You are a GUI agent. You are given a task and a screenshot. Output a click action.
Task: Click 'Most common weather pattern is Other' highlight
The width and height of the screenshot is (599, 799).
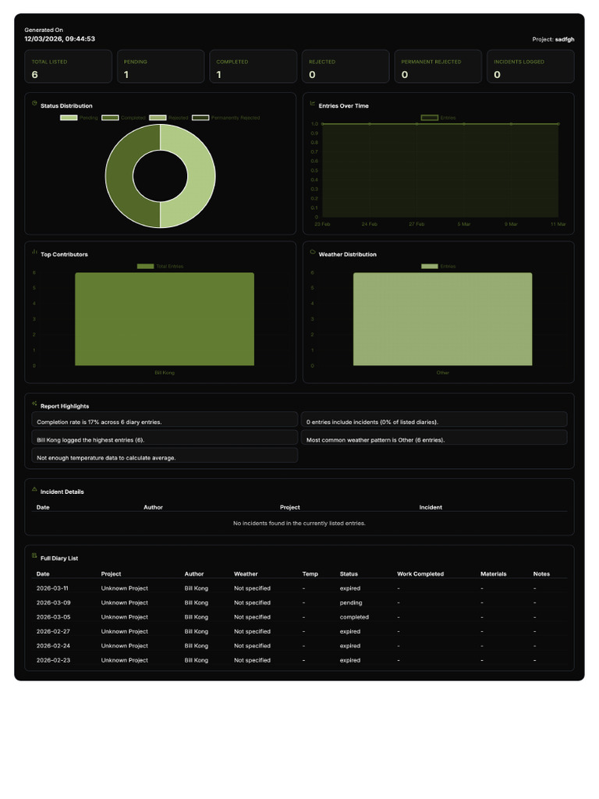434,437
